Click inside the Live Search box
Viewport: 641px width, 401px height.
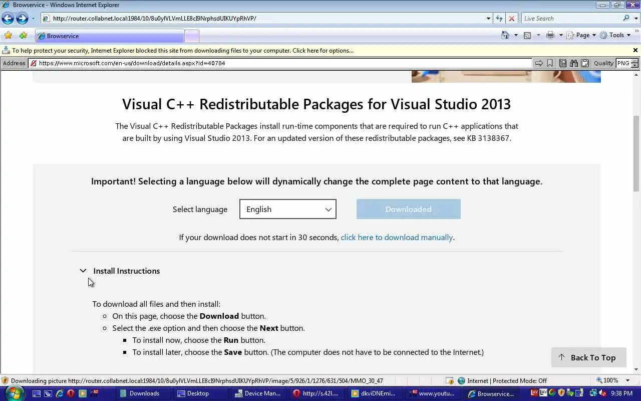point(571,19)
